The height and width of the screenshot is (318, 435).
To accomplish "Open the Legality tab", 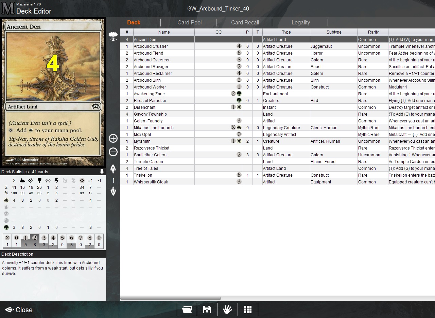I will pos(301,22).
